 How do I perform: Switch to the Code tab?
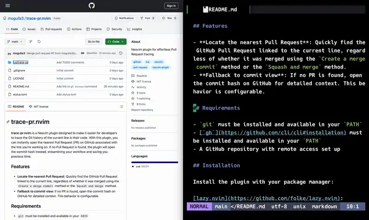[x=12, y=29]
